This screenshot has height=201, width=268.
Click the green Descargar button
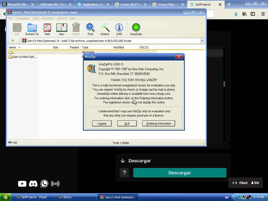[180, 173]
